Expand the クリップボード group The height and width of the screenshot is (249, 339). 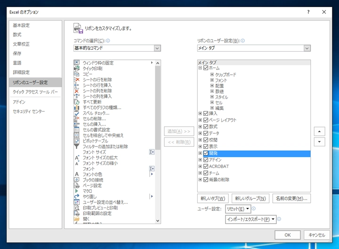[212, 74]
